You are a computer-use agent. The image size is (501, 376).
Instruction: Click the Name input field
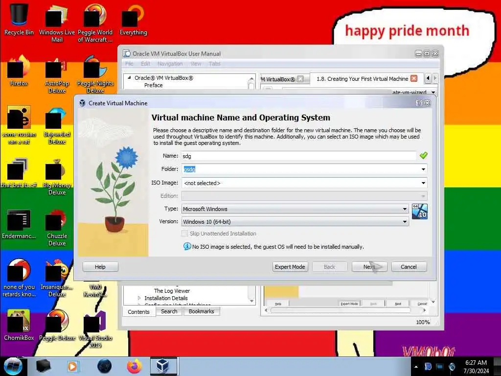[x=298, y=156]
